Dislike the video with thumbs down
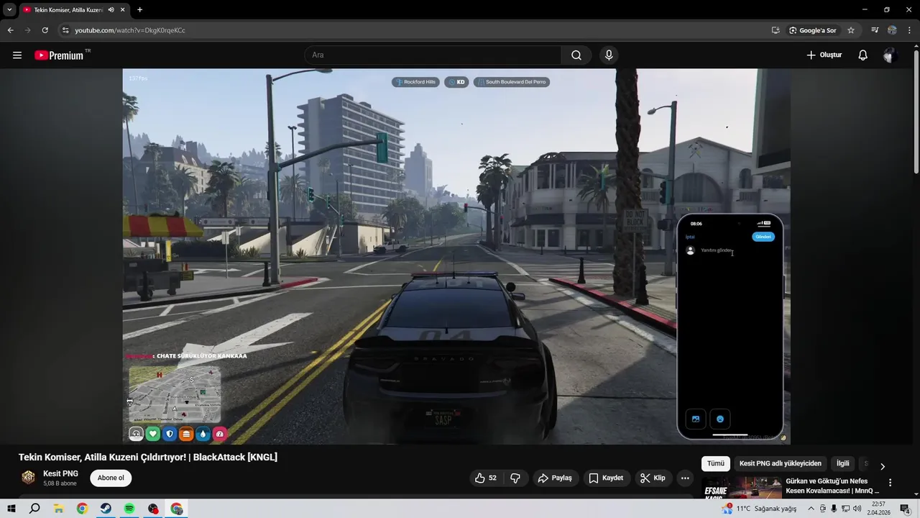The width and height of the screenshot is (920, 518). (515, 478)
